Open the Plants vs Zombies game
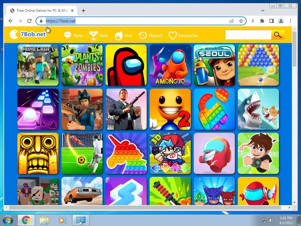This screenshot has width=301, height=226. (x=82, y=65)
